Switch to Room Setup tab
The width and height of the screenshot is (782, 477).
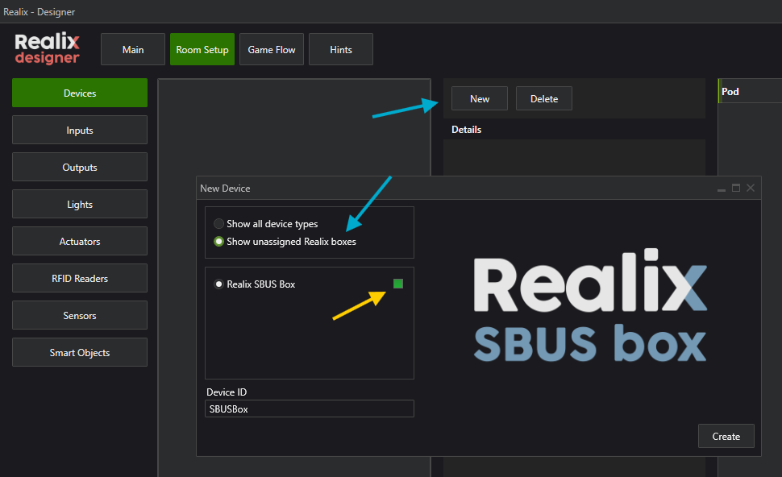202,49
